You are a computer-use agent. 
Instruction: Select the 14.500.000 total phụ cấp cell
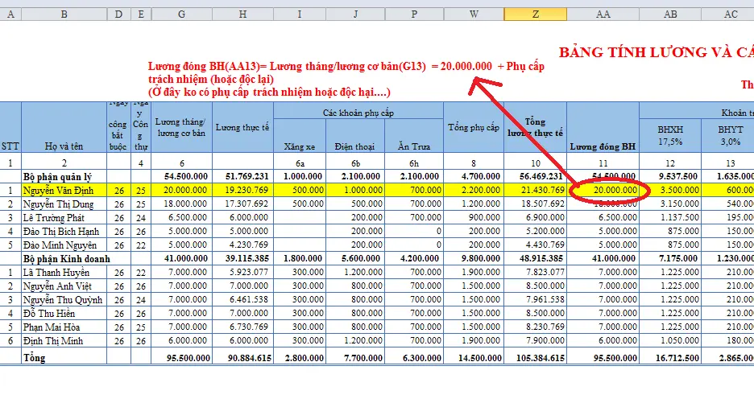(x=474, y=358)
